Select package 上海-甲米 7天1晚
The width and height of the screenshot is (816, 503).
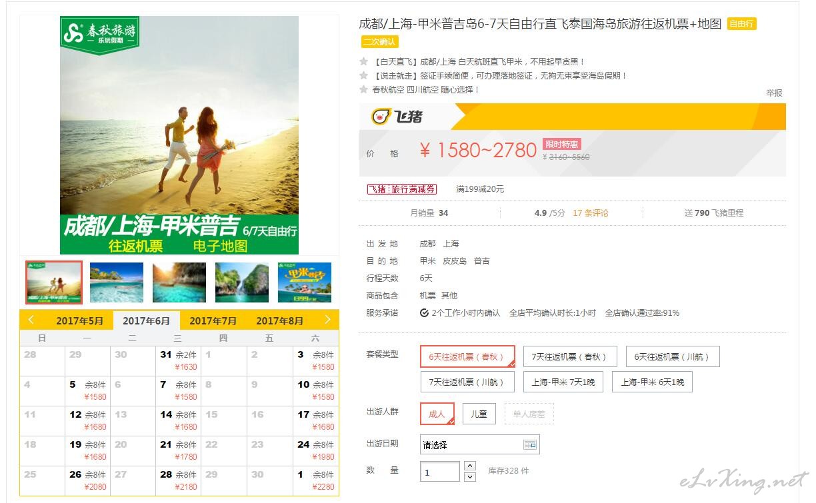pos(563,382)
